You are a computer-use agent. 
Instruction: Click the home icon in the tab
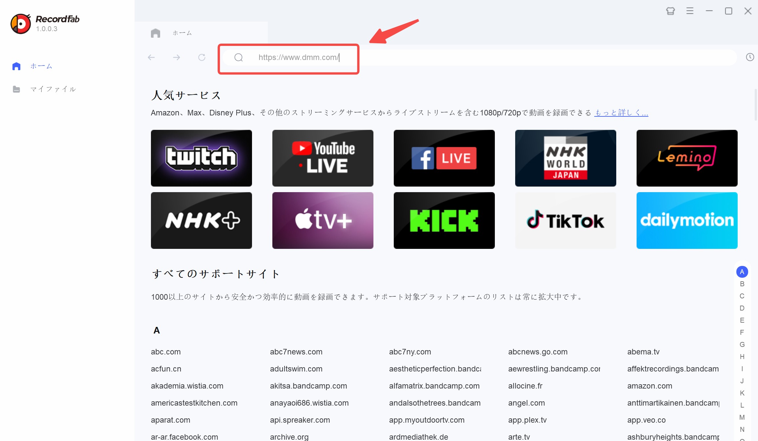[x=156, y=33]
